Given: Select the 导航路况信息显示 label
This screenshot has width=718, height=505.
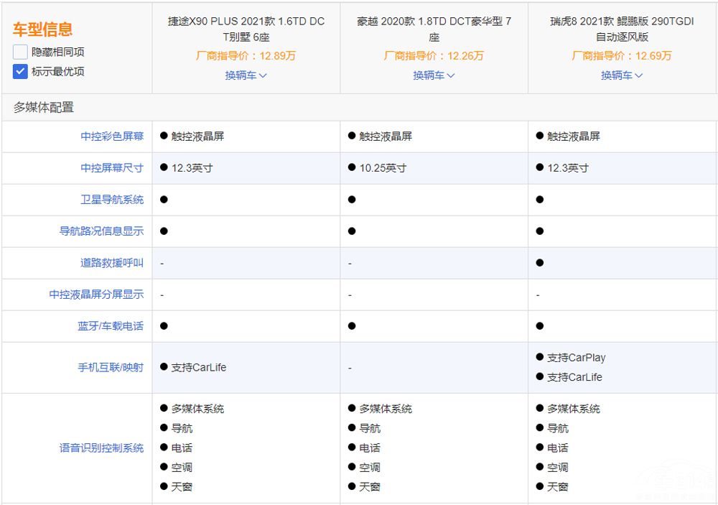Looking at the screenshot, I should (x=101, y=231).
